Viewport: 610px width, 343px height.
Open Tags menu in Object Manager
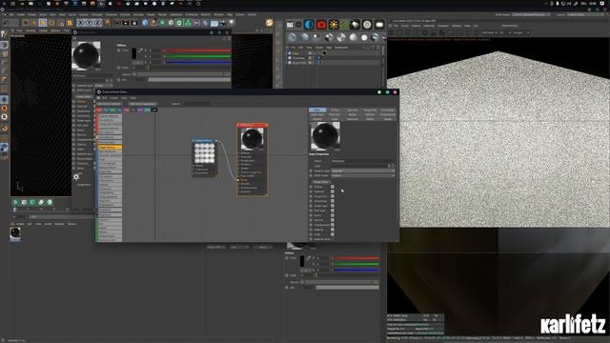pyautogui.click(x=329, y=48)
